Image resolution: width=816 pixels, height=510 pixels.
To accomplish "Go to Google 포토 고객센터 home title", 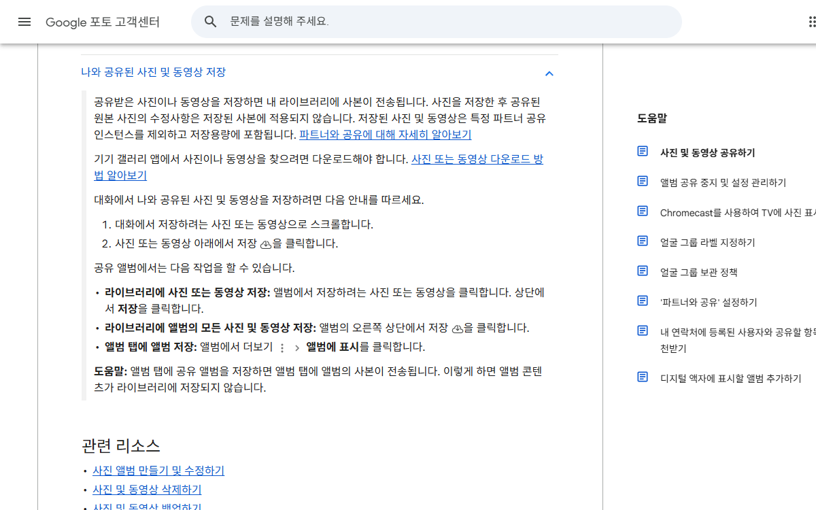I will 103,22.
